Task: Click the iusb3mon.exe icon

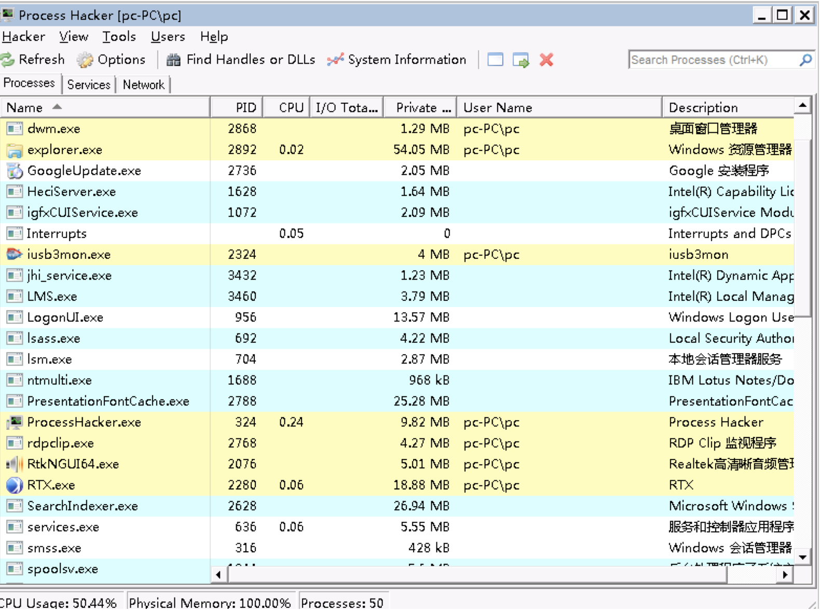Action: [15, 254]
